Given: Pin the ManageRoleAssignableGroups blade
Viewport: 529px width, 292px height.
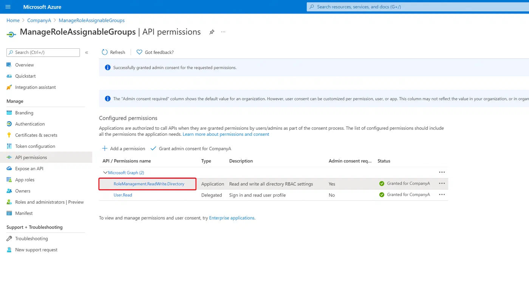Looking at the screenshot, I should point(212,32).
